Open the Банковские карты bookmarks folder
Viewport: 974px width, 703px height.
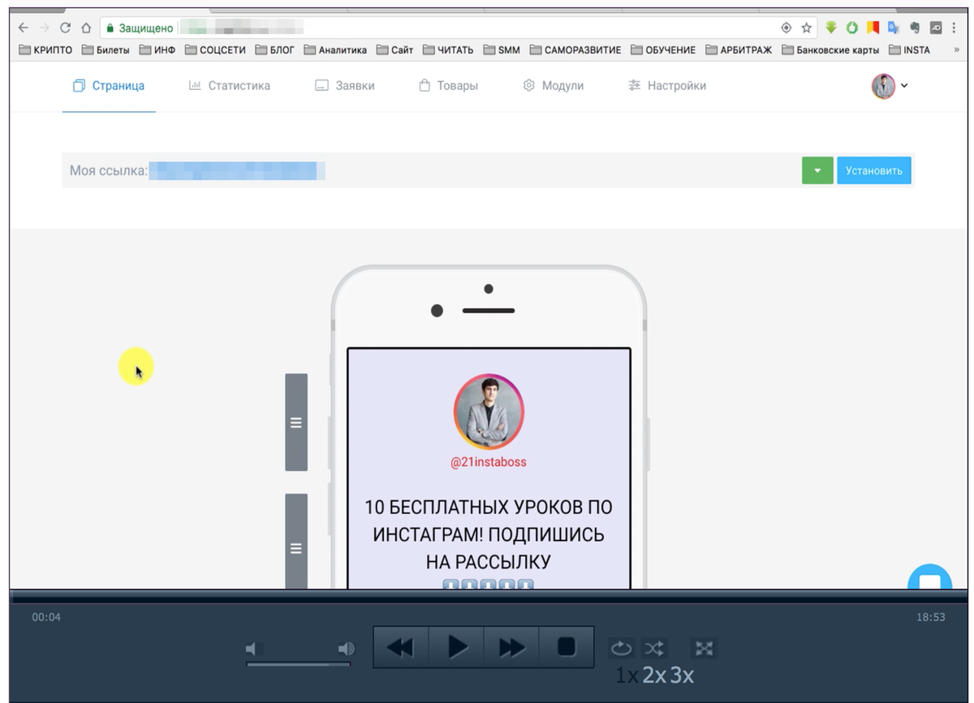click(830, 49)
